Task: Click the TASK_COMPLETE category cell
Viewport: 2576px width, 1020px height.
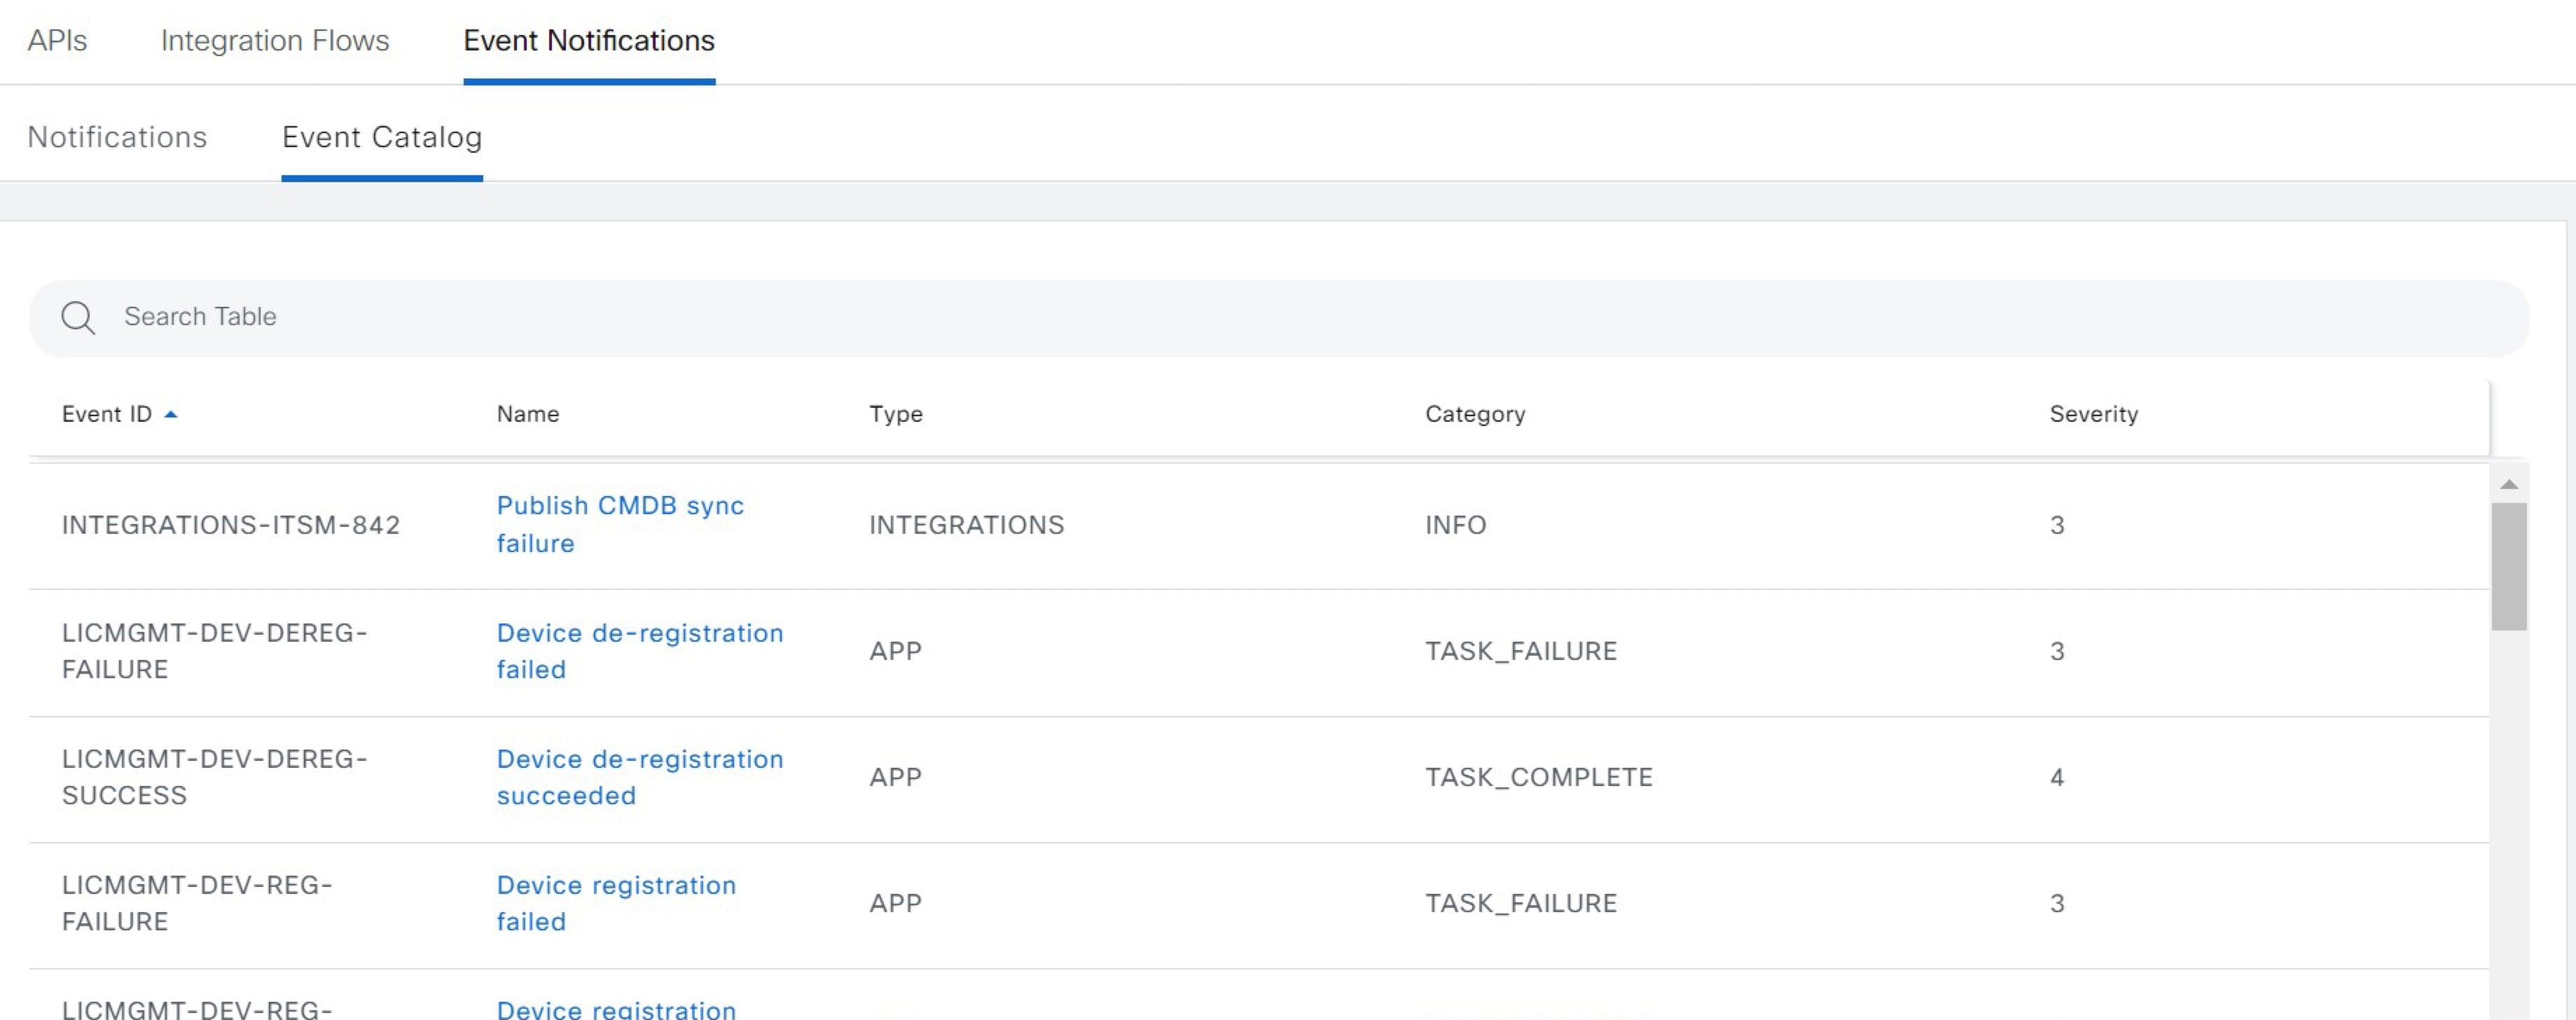Action: tap(1538, 777)
